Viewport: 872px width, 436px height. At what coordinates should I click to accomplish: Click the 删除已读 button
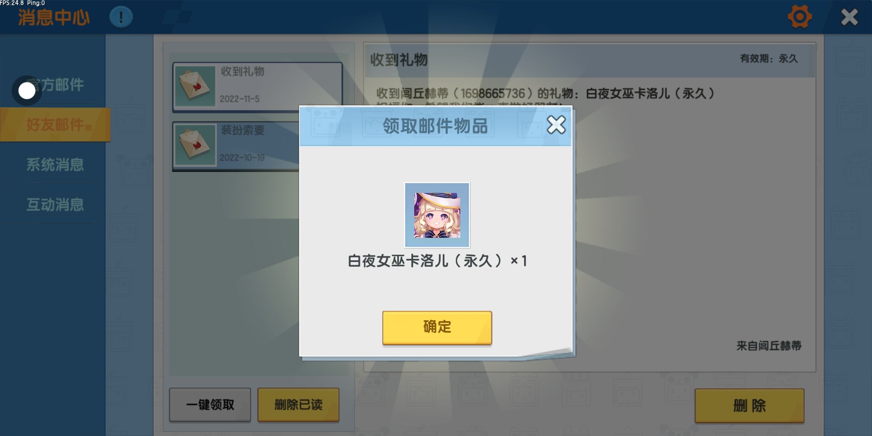click(x=298, y=405)
